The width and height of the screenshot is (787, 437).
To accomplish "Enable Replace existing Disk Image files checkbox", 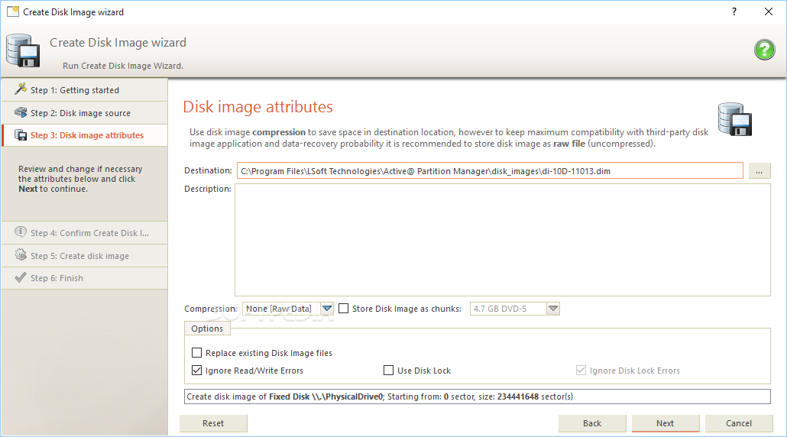I will tap(197, 353).
